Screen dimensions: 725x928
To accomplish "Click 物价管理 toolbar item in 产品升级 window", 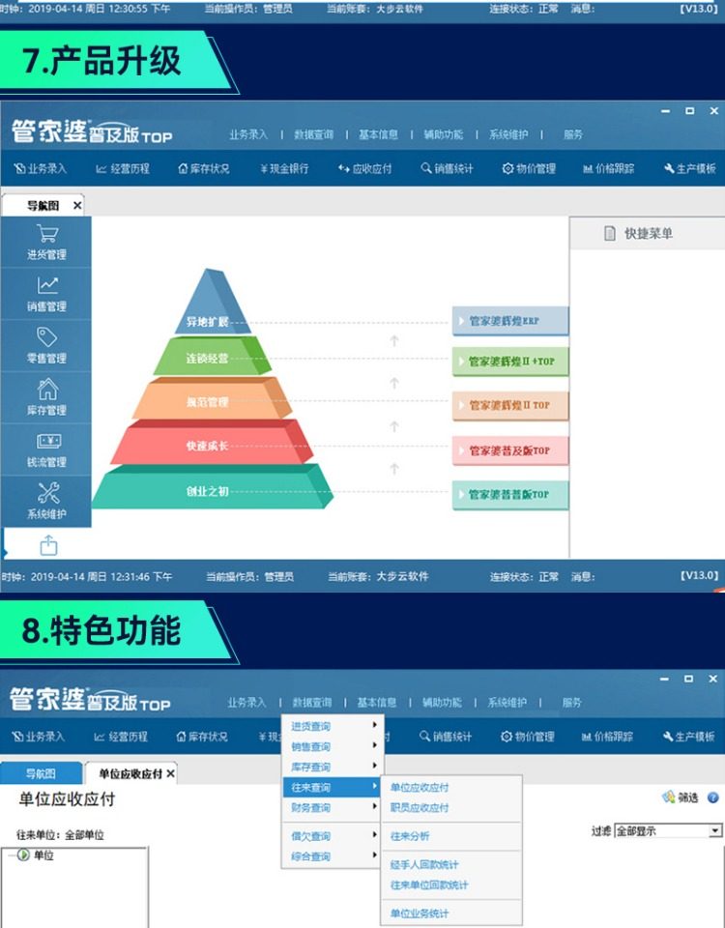I will 529,168.
